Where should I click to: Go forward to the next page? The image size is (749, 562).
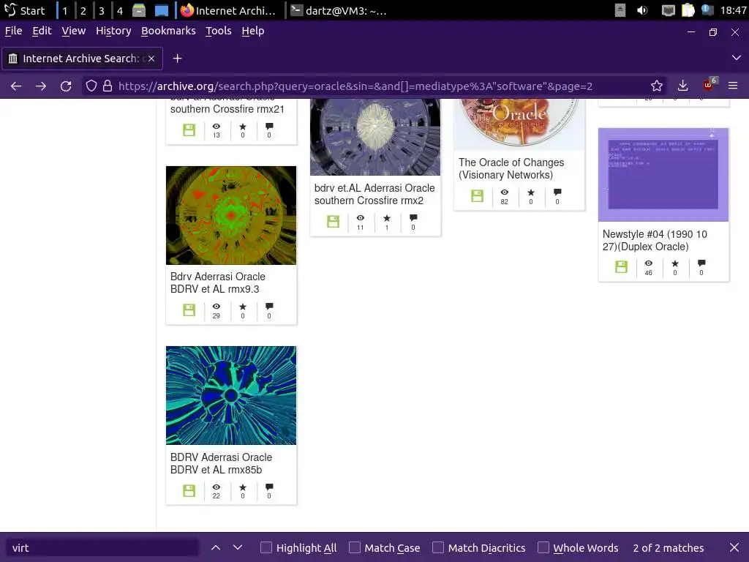[x=41, y=86]
